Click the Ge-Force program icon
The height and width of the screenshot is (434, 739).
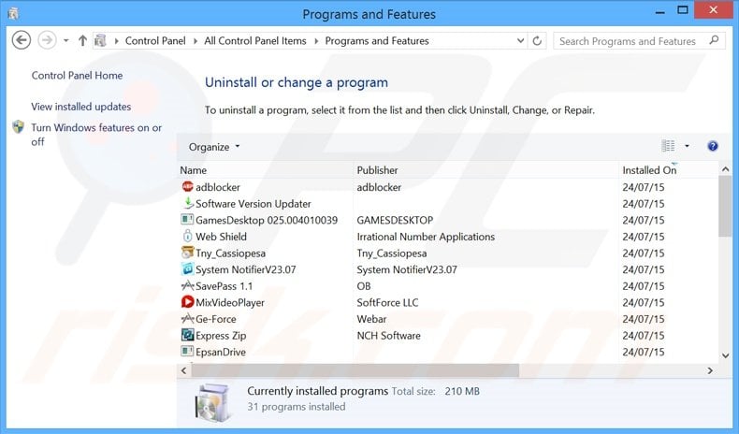[x=188, y=319]
